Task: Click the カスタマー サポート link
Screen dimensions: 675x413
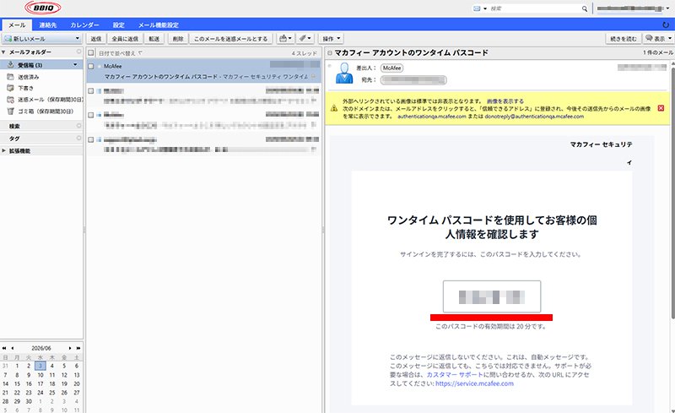Action: (455, 375)
